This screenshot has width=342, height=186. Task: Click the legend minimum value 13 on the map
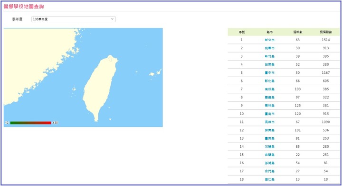point(7,123)
